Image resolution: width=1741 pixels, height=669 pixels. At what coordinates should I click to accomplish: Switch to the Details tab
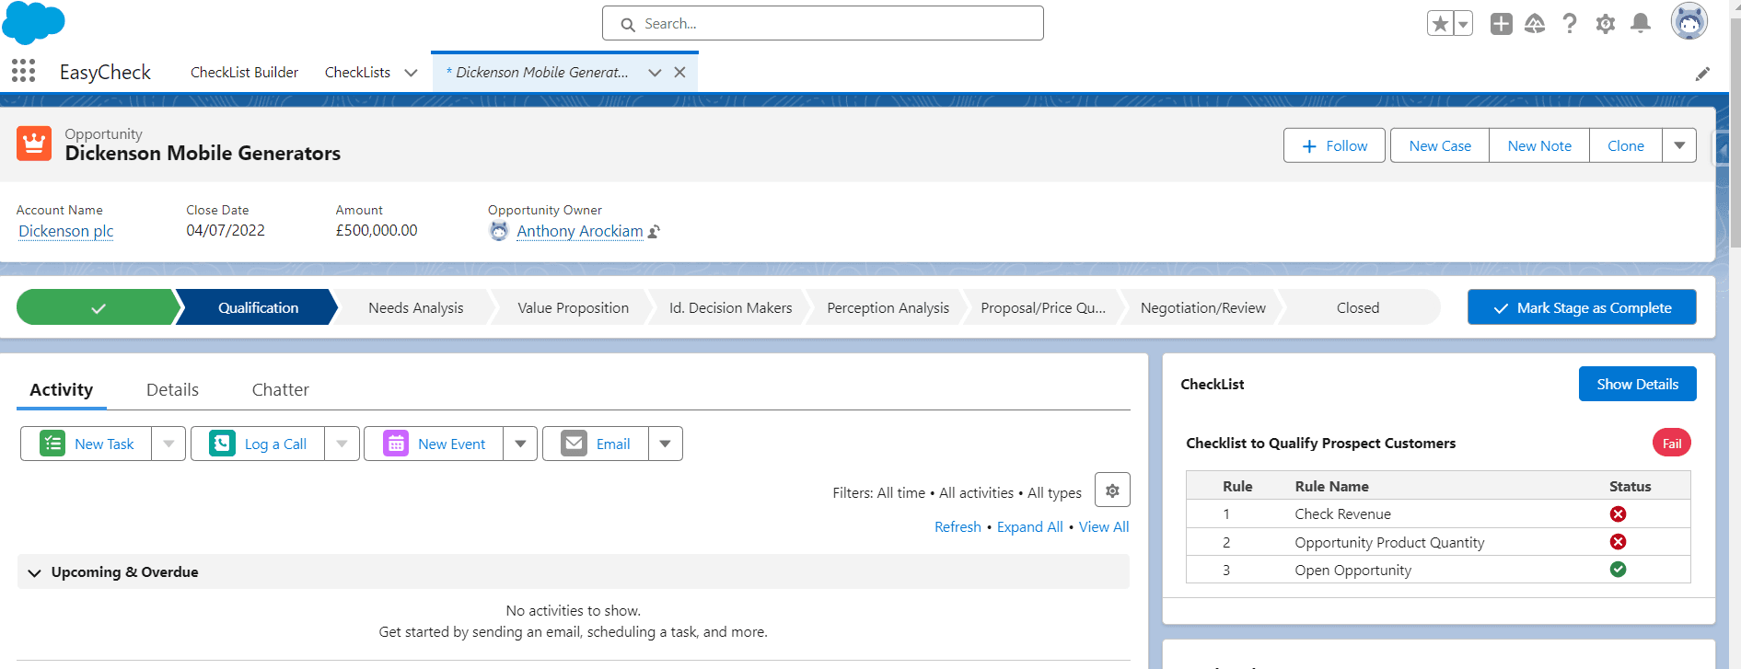pyautogui.click(x=172, y=389)
